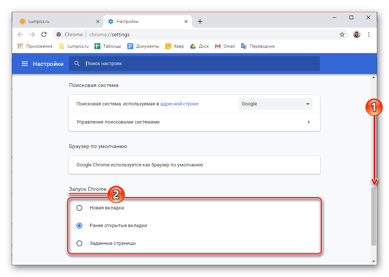Image resolution: width=389 pixels, height=277 pixels.
Task: Maximize the Chrome window
Action: [x=351, y=17]
